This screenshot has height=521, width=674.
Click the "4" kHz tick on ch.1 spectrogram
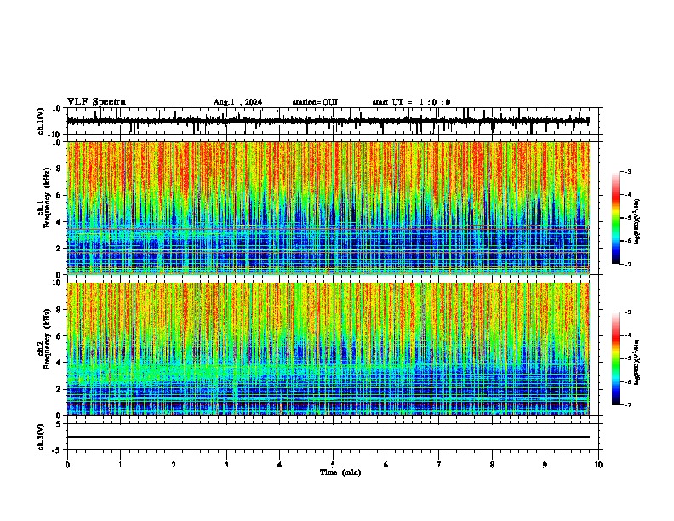(x=59, y=222)
